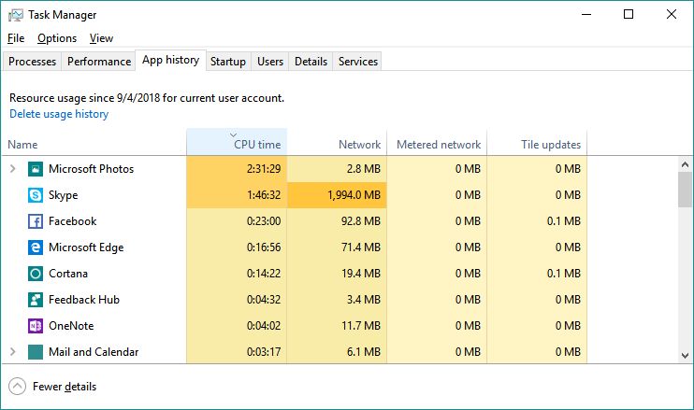This screenshot has height=410, width=694.
Task: Select the Facebook row name
Action: 73,221
